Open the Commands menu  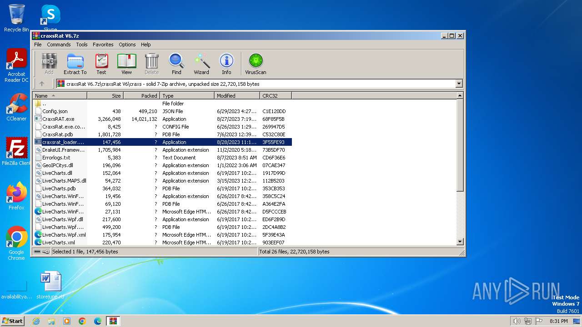[59, 45]
